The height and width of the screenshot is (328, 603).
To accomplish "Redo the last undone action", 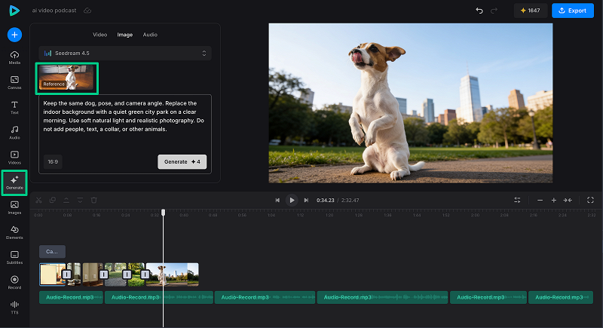I will 494,11.
